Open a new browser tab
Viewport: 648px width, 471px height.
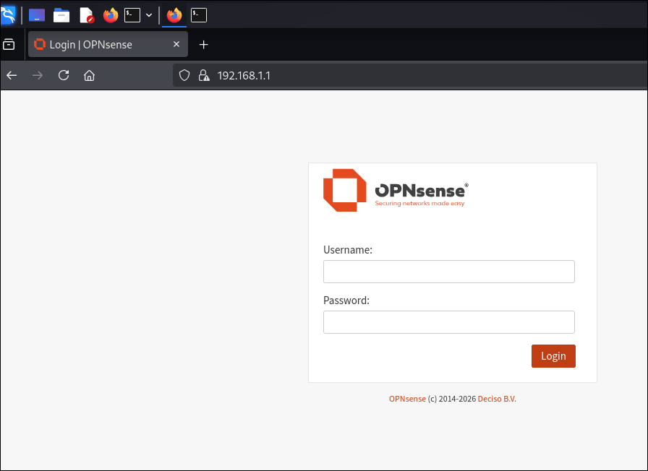(203, 45)
